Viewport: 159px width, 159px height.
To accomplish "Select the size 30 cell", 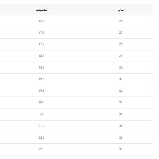I will pyautogui.click(x=121, y=68).
